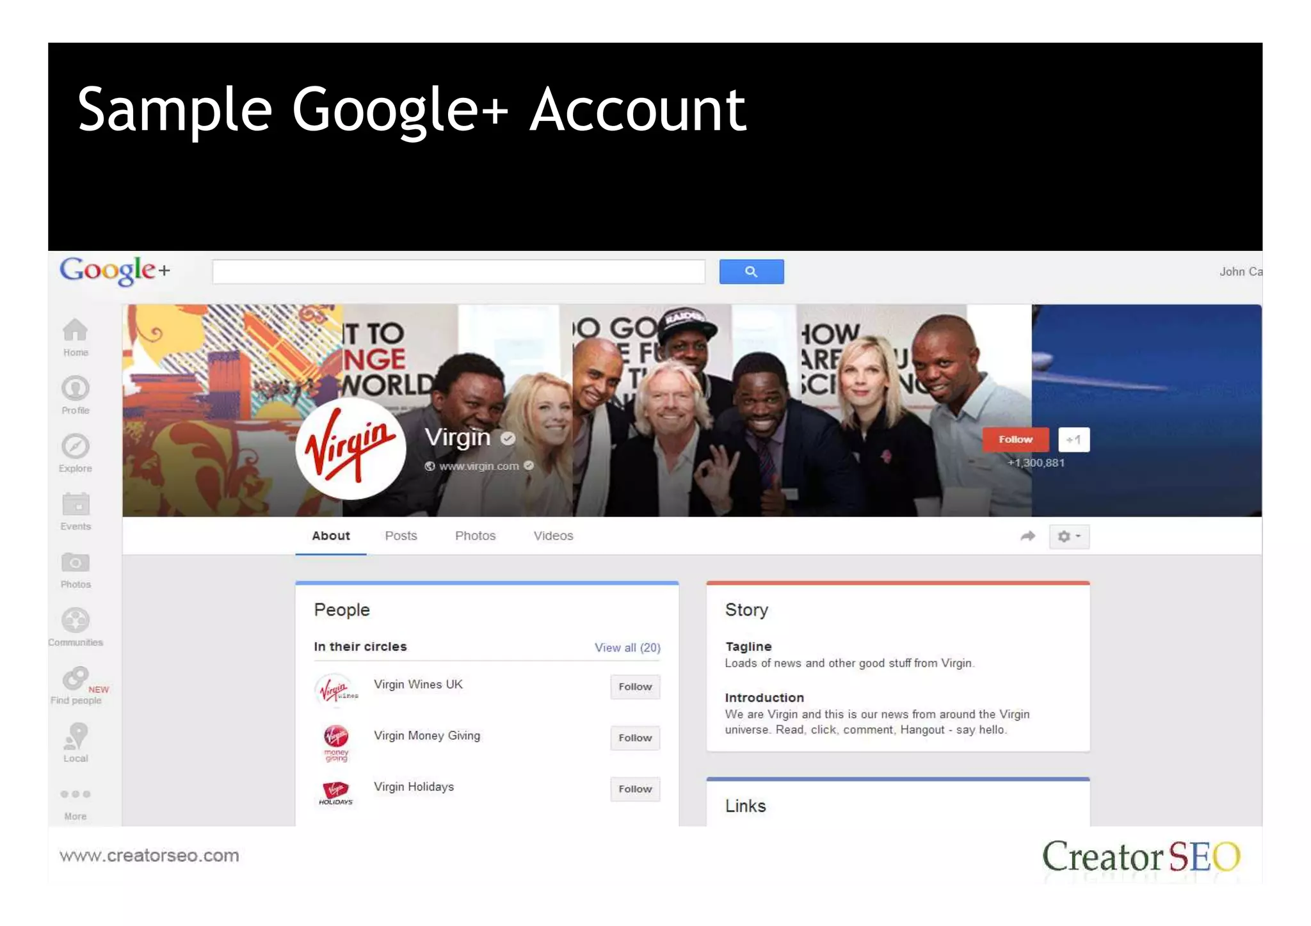Expand the More dots icon
This screenshot has height=926, width=1311.
76,794
